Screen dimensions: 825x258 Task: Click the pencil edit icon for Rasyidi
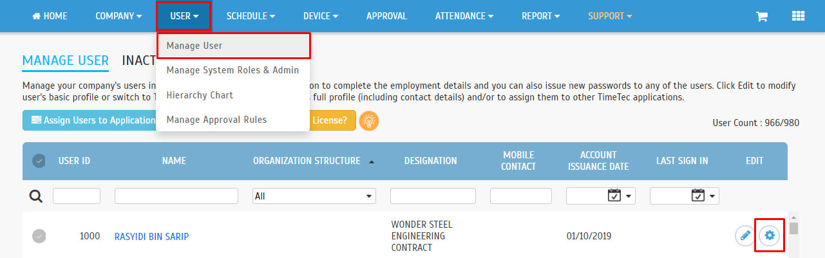pos(745,235)
